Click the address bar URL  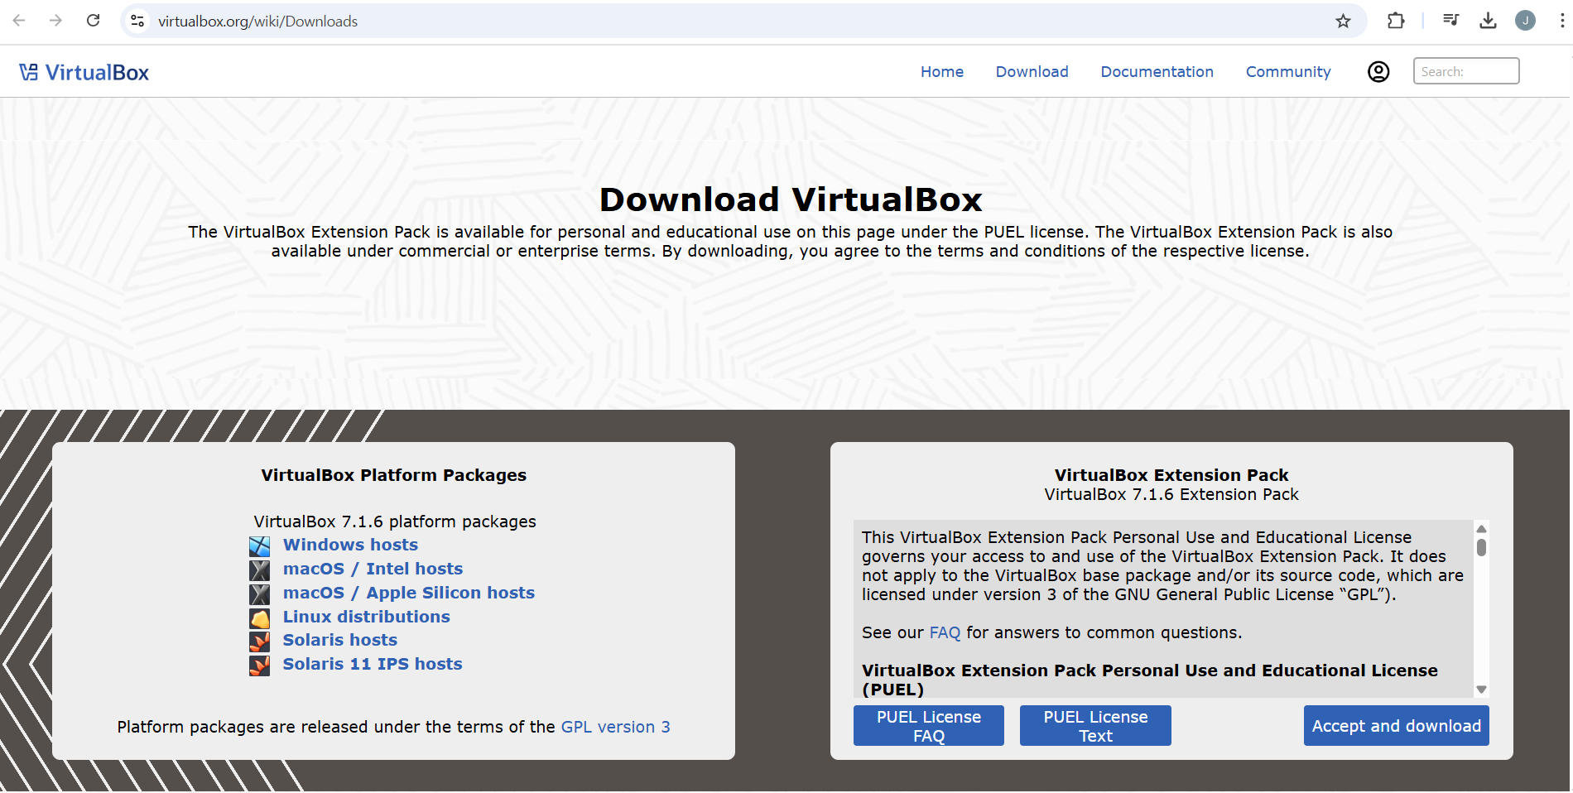point(258,21)
